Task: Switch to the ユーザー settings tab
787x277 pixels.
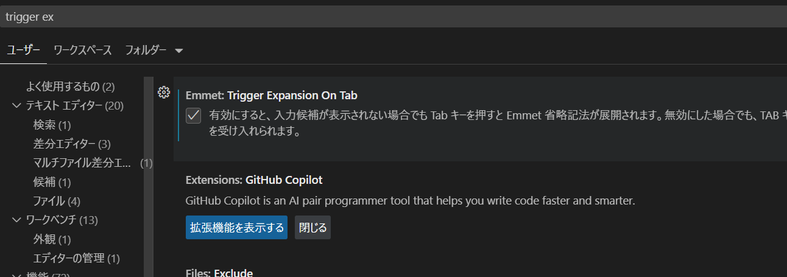Action: (x=24, y=51)
